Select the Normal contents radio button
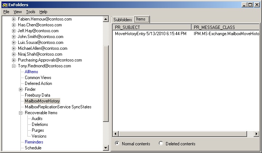Image resolution: width=262 pixels, height=153 pixels. pos(117,143)
